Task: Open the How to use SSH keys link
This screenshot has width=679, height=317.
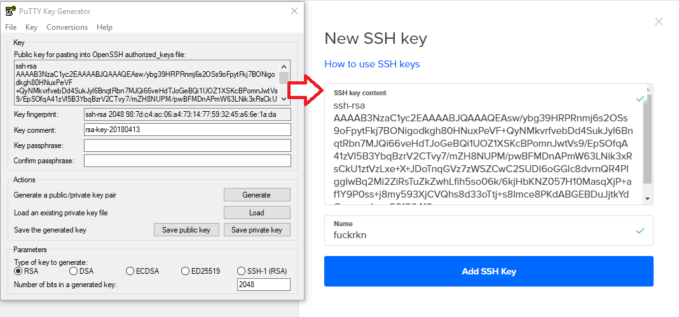Action: 372,64
